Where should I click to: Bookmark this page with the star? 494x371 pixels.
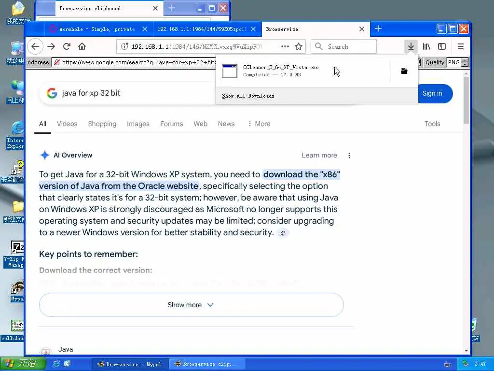[299, 47]
